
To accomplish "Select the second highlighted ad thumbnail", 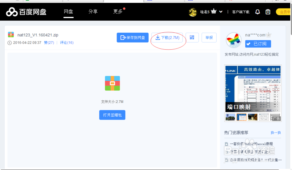I will 241,117.
